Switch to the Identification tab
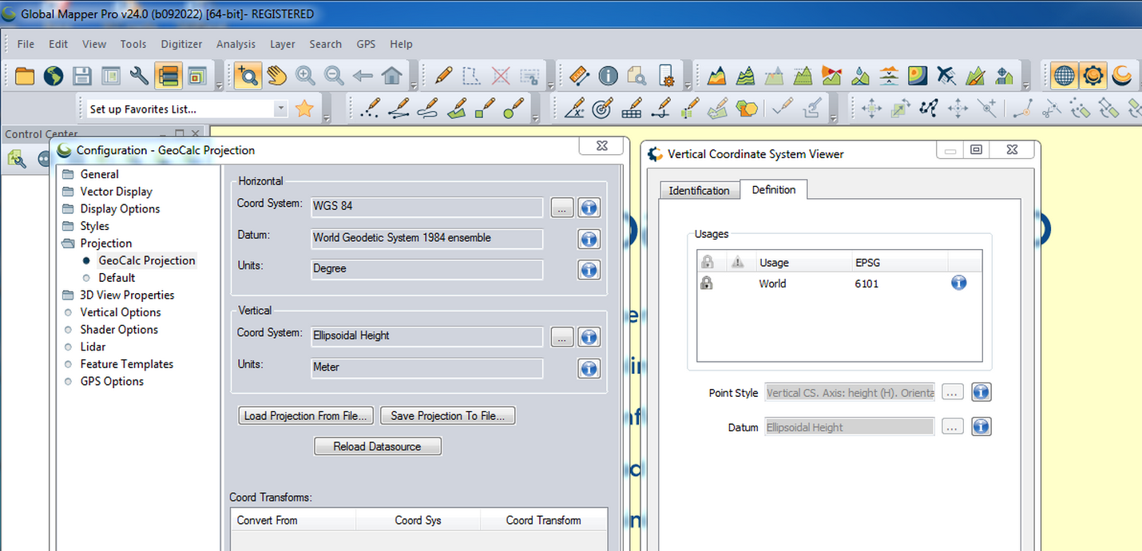This screenshot has width=1142, height=551. pyautogui.click(x=699, y=190)
